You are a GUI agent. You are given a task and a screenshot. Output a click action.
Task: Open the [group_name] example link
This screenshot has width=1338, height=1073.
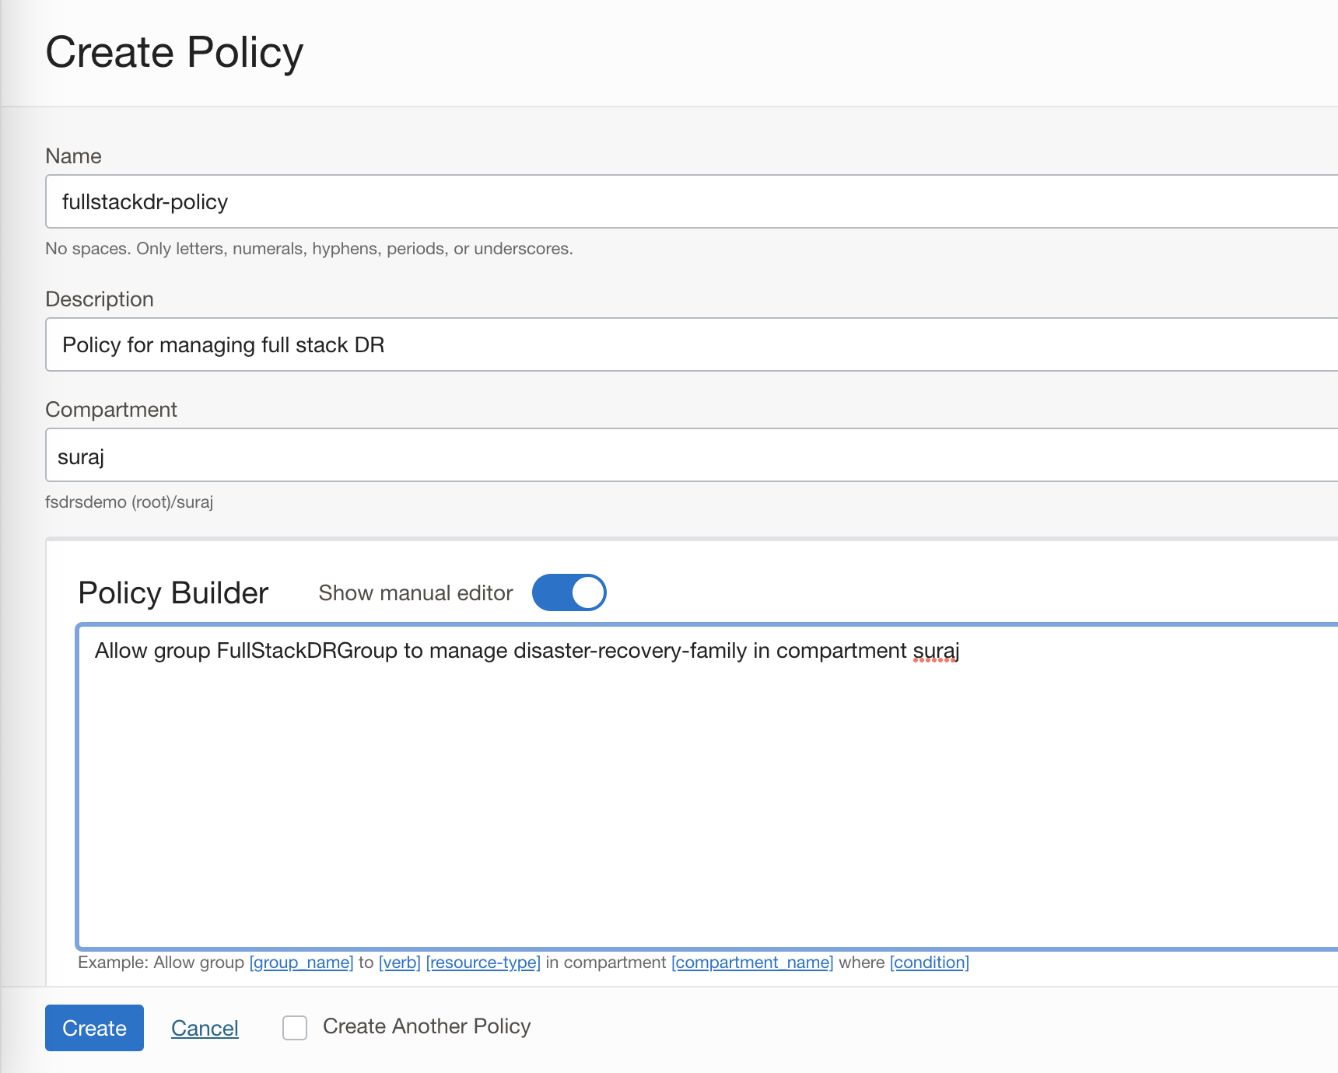(x=300, y=962)
